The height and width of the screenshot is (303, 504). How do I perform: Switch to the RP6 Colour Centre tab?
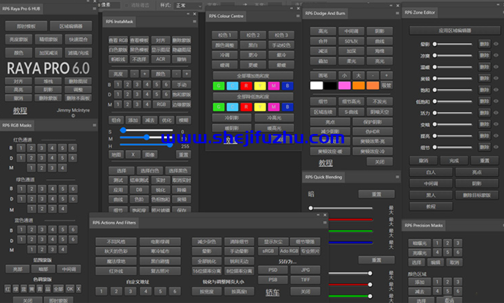pos(226,16)
